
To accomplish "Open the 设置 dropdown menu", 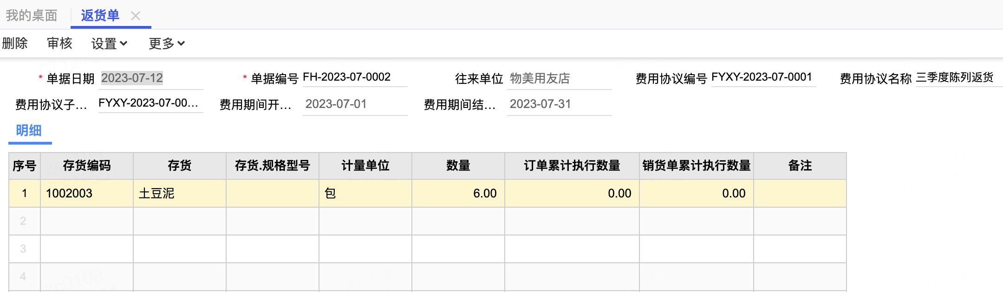I will click(x=109, y=44).
